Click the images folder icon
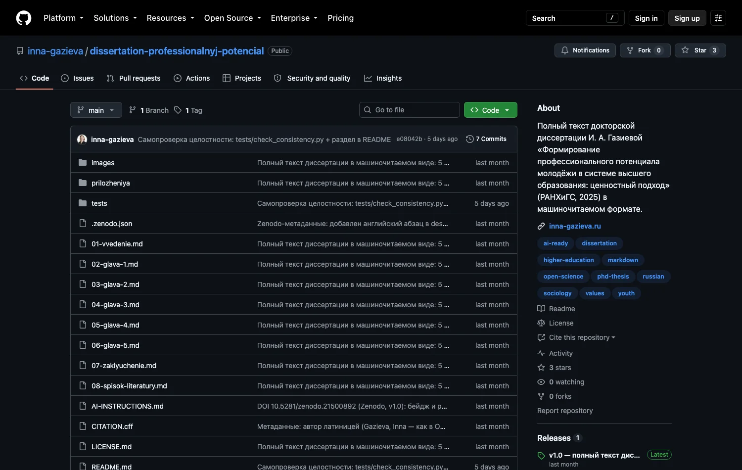Image resolution: width=742 pixels, height=470 pixels. point(83,162)
